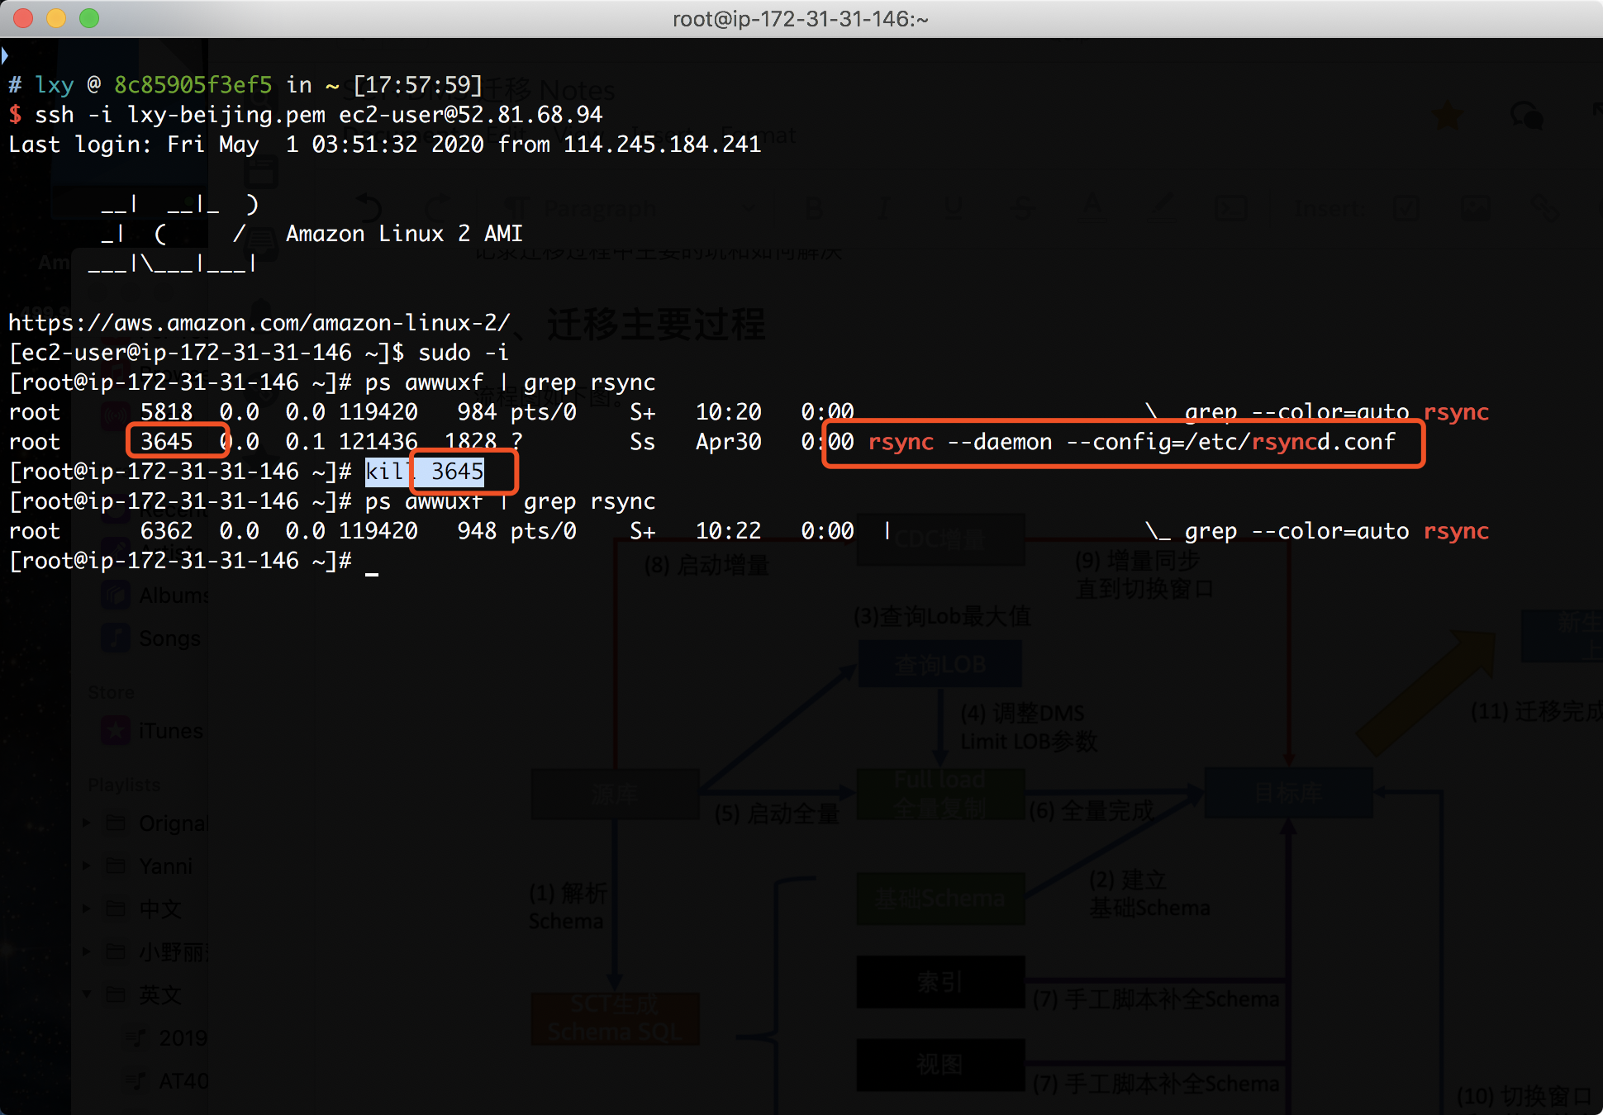Viewport: 1603px width, 1115px height.
Task: Click the timestamp [17:57:59] in prompt
Action: click(417, 85)
